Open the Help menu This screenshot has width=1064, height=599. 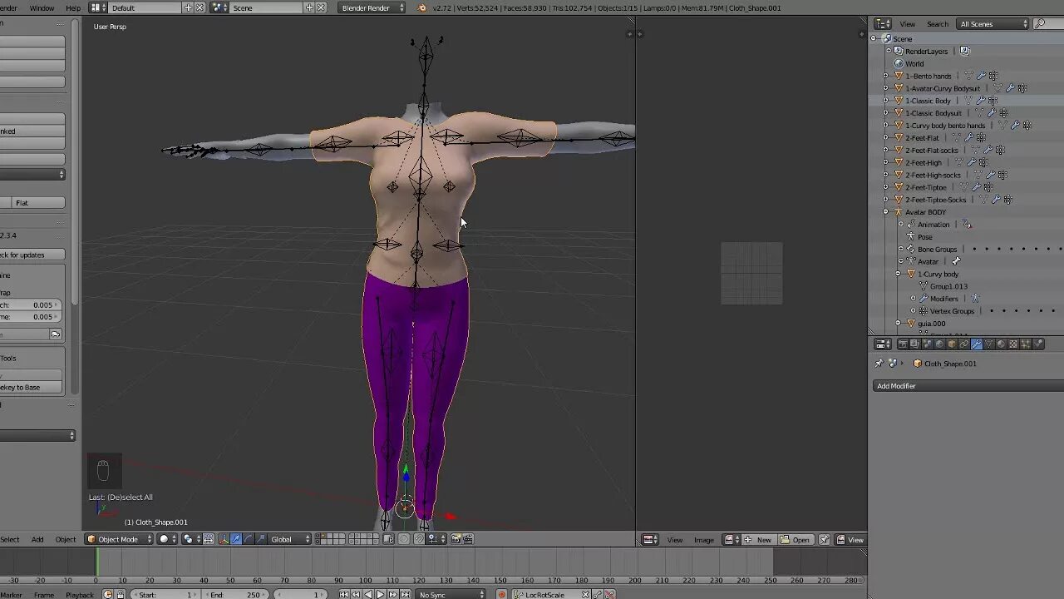point(73,7)
